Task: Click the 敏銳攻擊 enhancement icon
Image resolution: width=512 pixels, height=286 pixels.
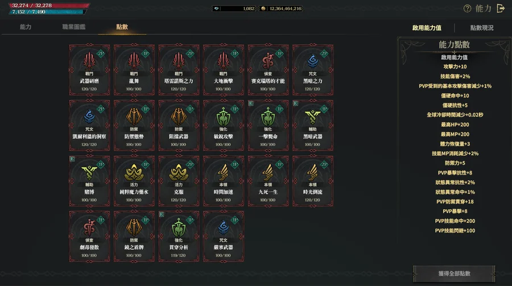Action: pyautogui.click(x=224, y=117)
